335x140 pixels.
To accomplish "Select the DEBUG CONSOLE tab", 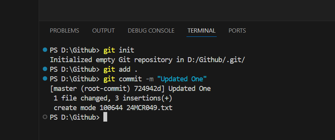I will pos(151,31).
